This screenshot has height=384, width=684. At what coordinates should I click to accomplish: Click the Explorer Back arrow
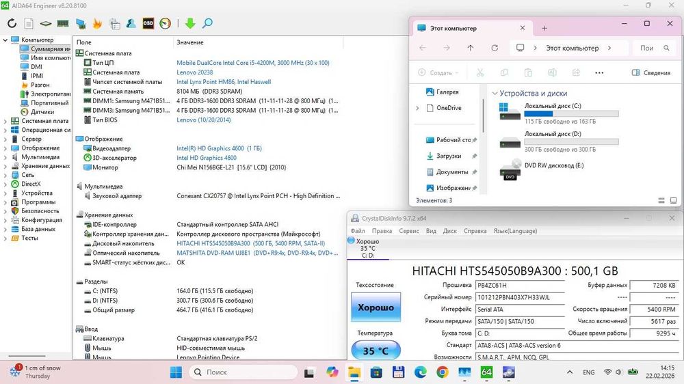(422, 48)
